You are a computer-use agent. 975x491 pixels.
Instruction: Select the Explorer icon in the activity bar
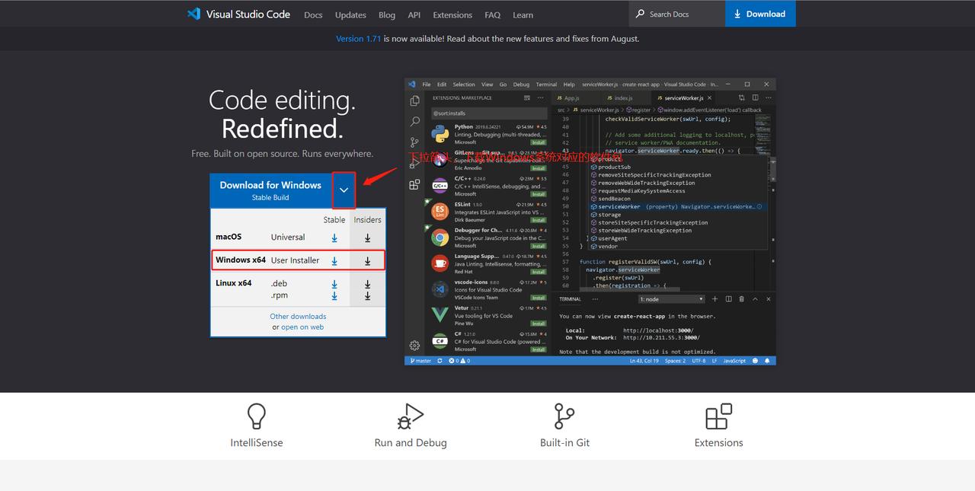tap(414, 101)
